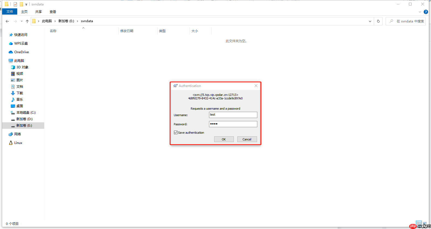The width and height of the screenshot is (431, 229).
Task: Sort by 修改日期 column header
Action: click(x=127, y=31)
